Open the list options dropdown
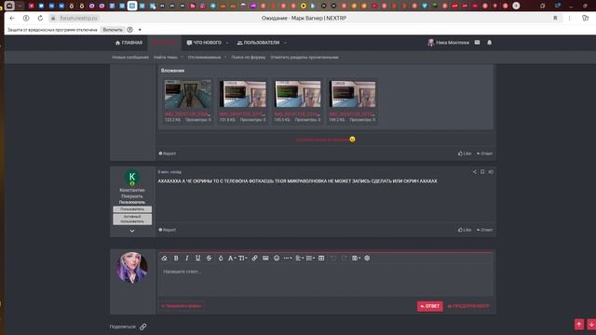 pyautogui.click(x=310, y=259)
